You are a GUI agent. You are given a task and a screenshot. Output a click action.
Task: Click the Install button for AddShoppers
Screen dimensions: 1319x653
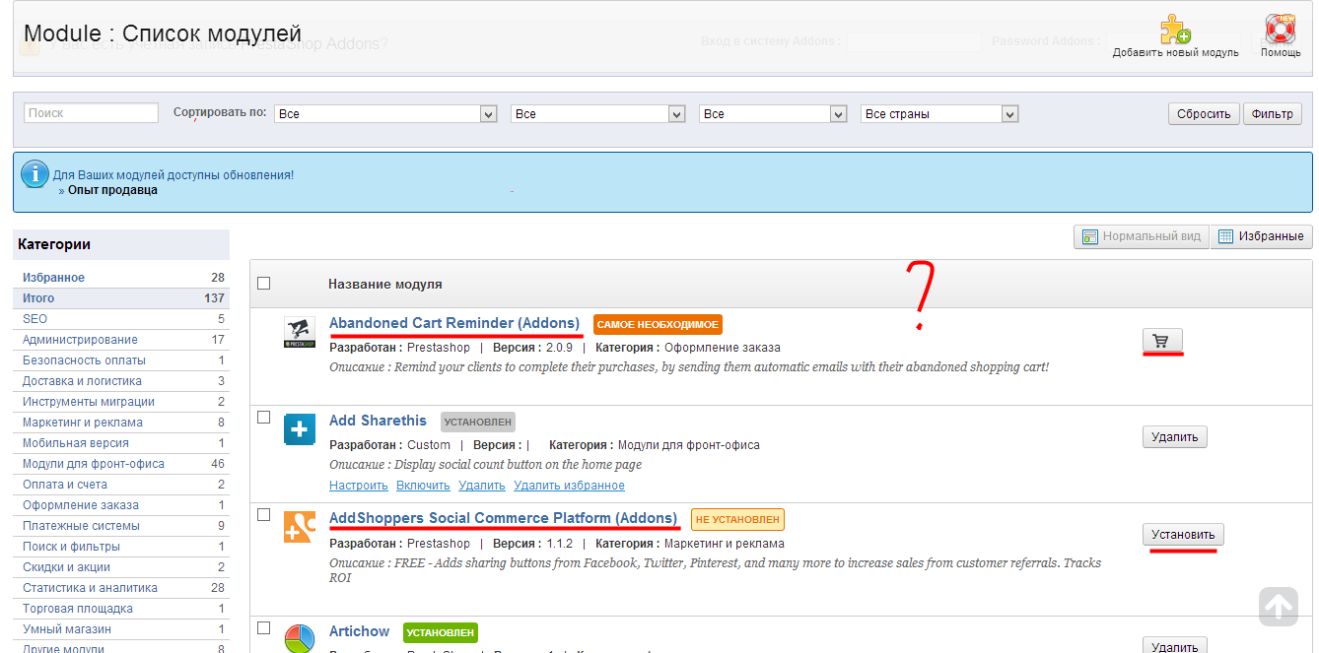click(x=1183, y=535)
